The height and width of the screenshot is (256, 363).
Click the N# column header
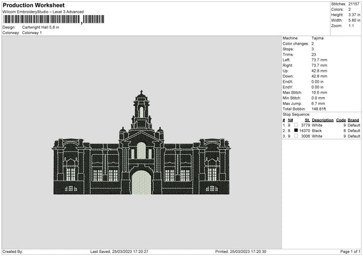(290, 120)
